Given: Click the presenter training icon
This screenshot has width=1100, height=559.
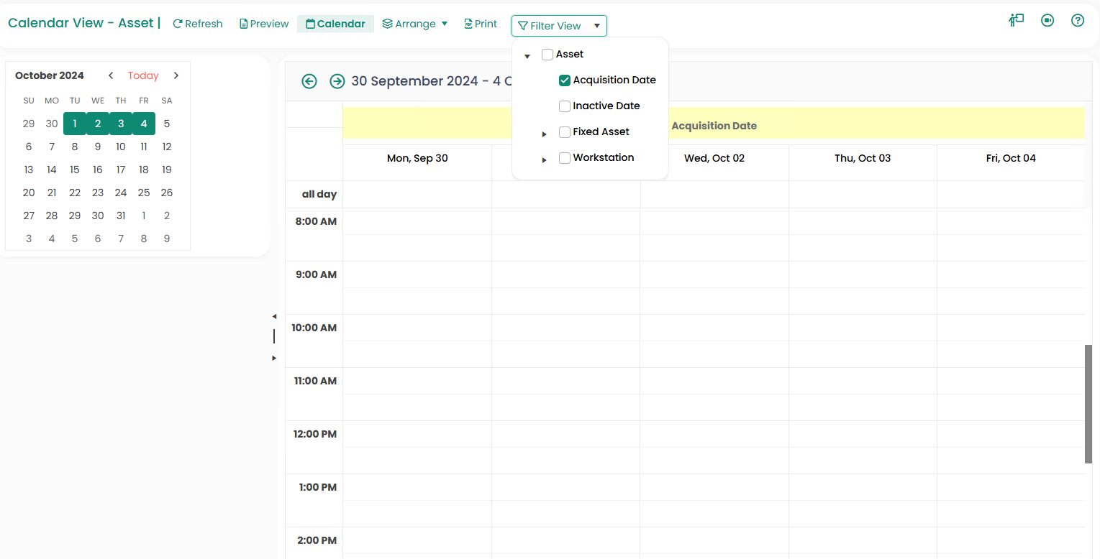Looking at the screenshot, I should point(1016,20).
